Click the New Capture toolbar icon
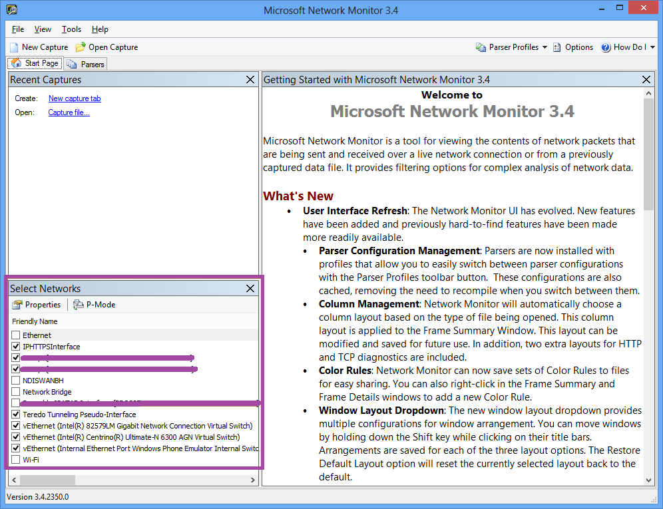The width and height of the screenshot is (663, 509). [x=14, y=47]
